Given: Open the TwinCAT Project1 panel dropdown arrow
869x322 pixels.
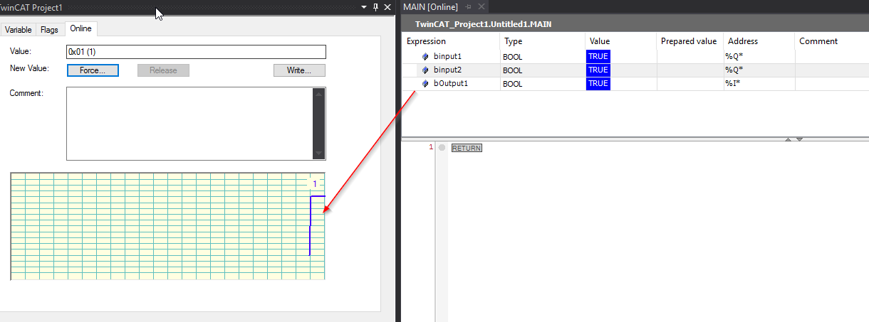Looking at the screenshot, I should click(363, 6).
